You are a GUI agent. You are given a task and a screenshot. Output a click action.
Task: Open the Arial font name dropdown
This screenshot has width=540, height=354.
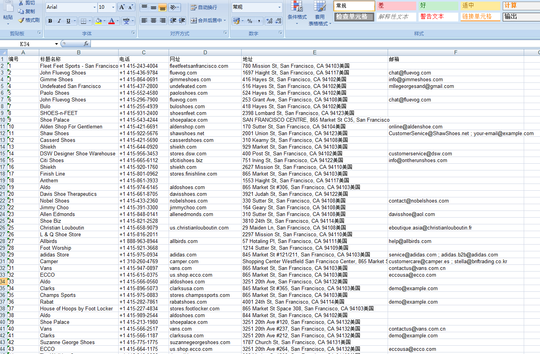94,7
